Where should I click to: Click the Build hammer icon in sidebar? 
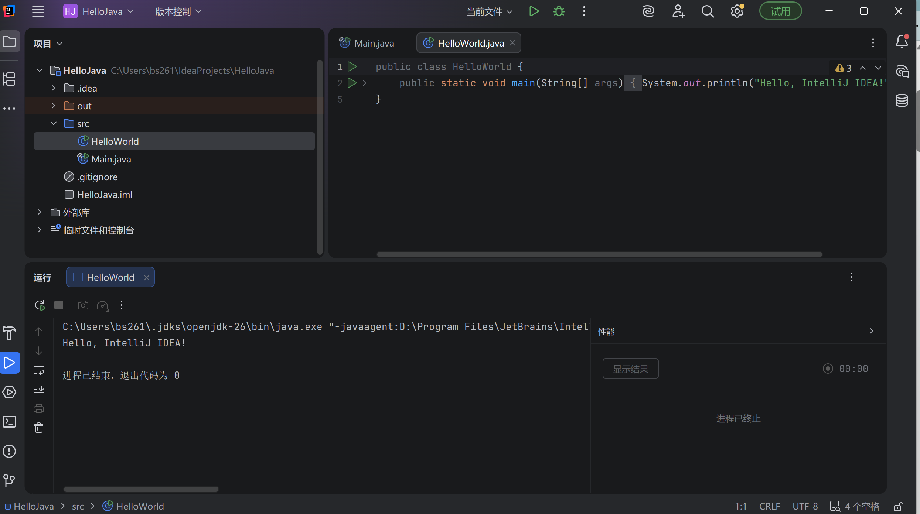(9, 333)
